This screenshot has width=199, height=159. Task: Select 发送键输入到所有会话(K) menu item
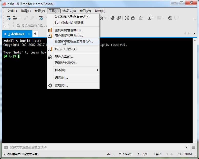[73, 17]
